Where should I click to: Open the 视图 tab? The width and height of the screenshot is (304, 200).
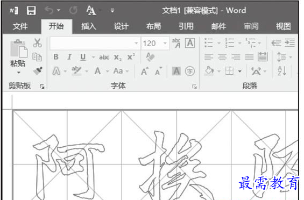[284, 26]
